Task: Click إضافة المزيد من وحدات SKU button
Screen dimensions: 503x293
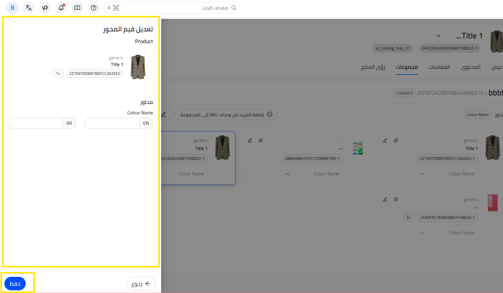Action: point(226,115)
